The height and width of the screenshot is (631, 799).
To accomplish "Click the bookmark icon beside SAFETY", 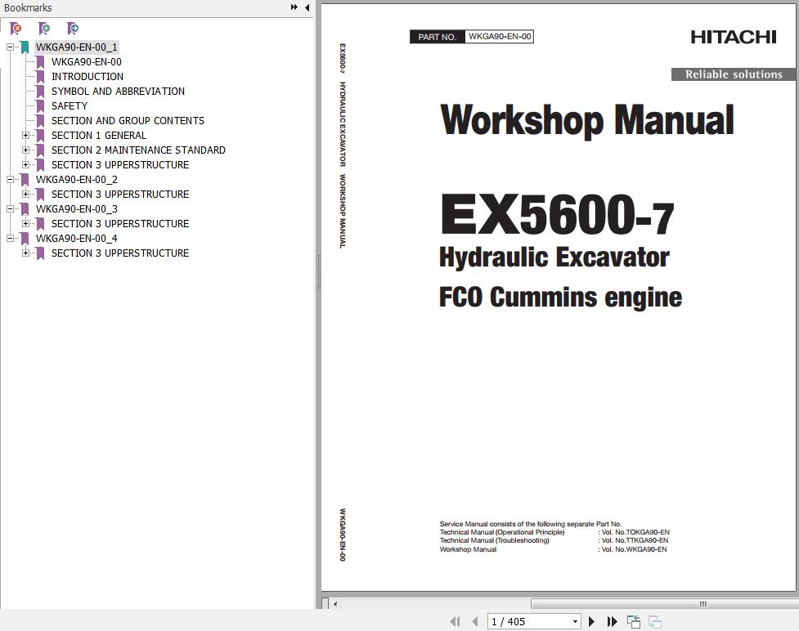I will (40, 106).
